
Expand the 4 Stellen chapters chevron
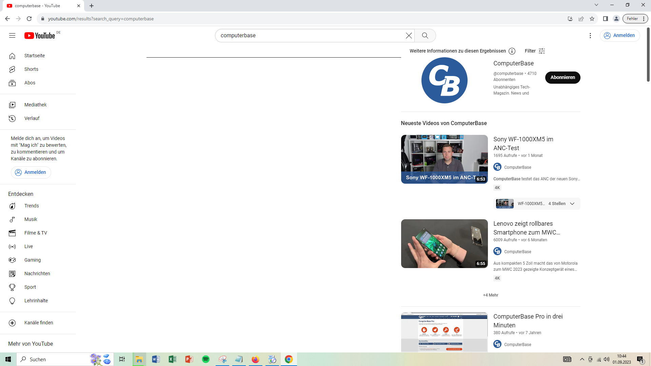(x=572, y=204)
